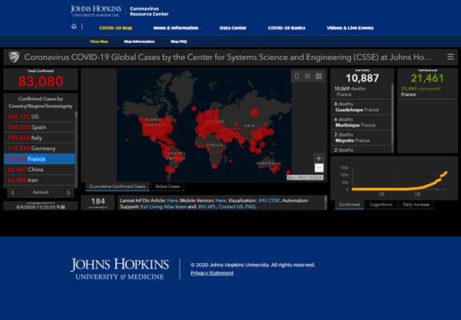
Task: Click 10,869 deaths France entry
Action: click(x=361, y=91)
